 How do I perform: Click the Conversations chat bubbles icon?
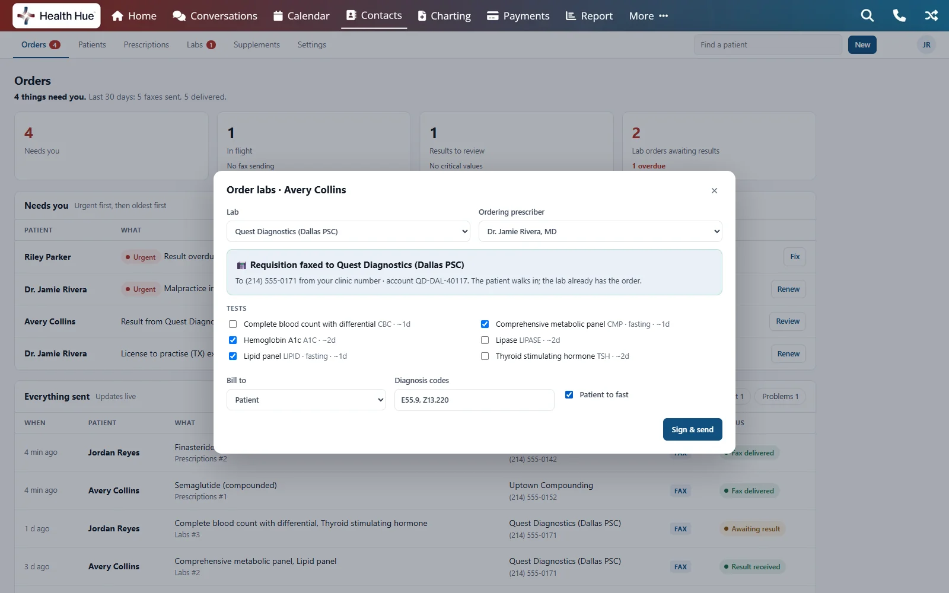[x=179, y=16]
